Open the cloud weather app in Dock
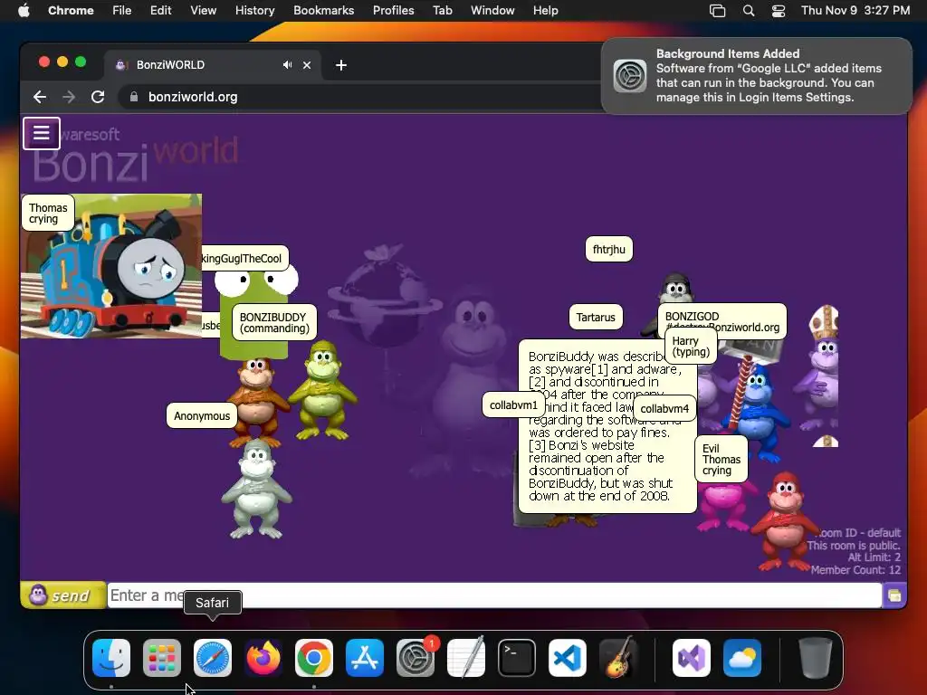Viewport: 927px width, 695px height. click(x=742, y=658)
